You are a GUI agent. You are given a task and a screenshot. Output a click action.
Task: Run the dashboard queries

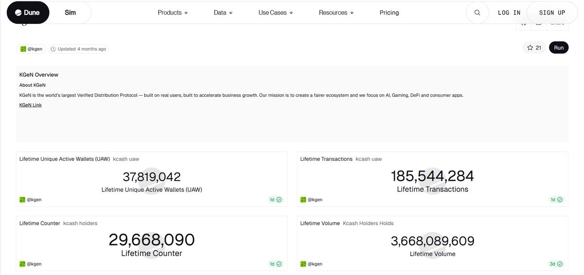pyautogui.click(x=559, y=48)
